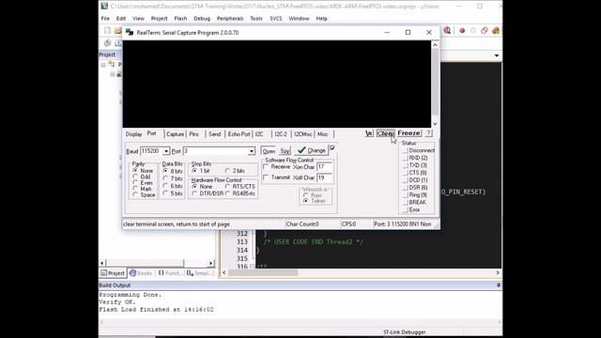Click the Clear terminal button
This screenshot has width=601, height=338.
click(385, 133)
